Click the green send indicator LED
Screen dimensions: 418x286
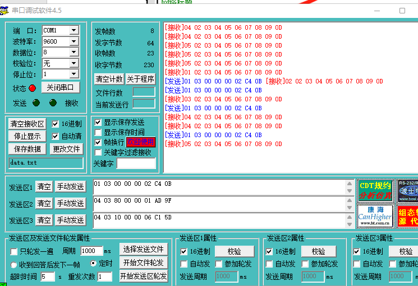tap(36, 103)
